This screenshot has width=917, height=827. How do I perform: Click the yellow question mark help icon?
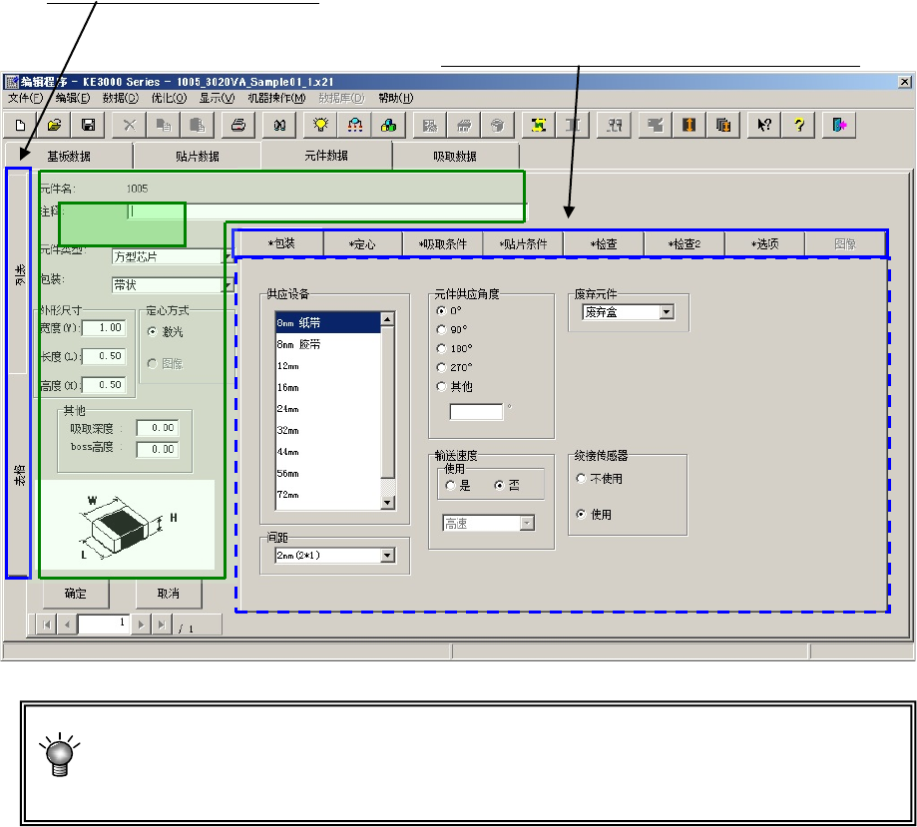tap(798, 125)
